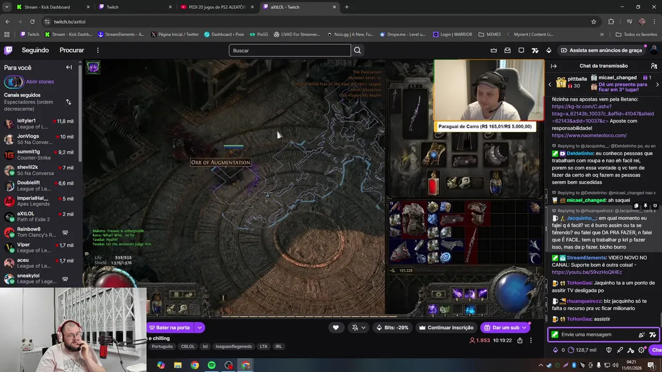Viewport: 662px width, 372px height.
Task: Toggle the chat identity badge button
Action: click(554, 335)
